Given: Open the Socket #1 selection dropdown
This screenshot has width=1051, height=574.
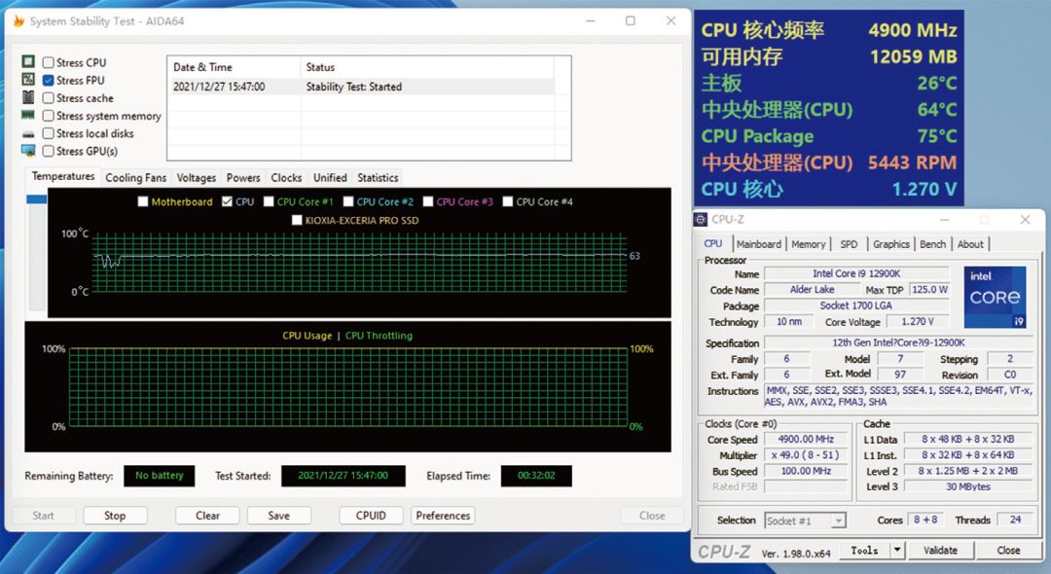Looking at the screenshot, I should pyautogui.click(x=805, y=520).
